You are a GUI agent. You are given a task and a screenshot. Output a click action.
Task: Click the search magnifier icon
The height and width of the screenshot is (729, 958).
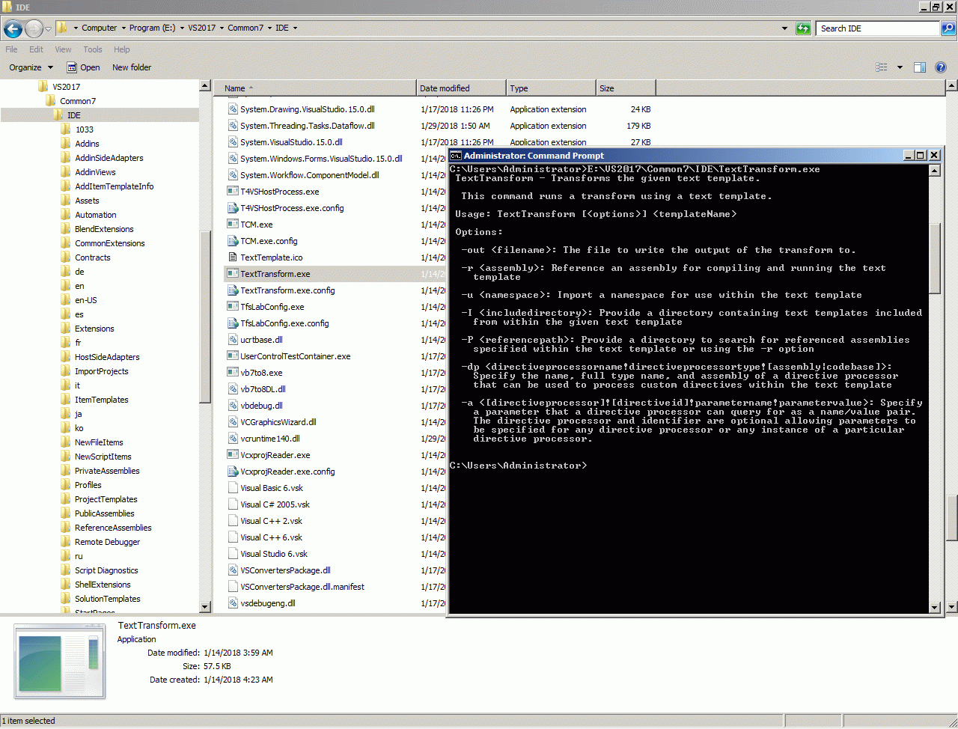(948, 28)
